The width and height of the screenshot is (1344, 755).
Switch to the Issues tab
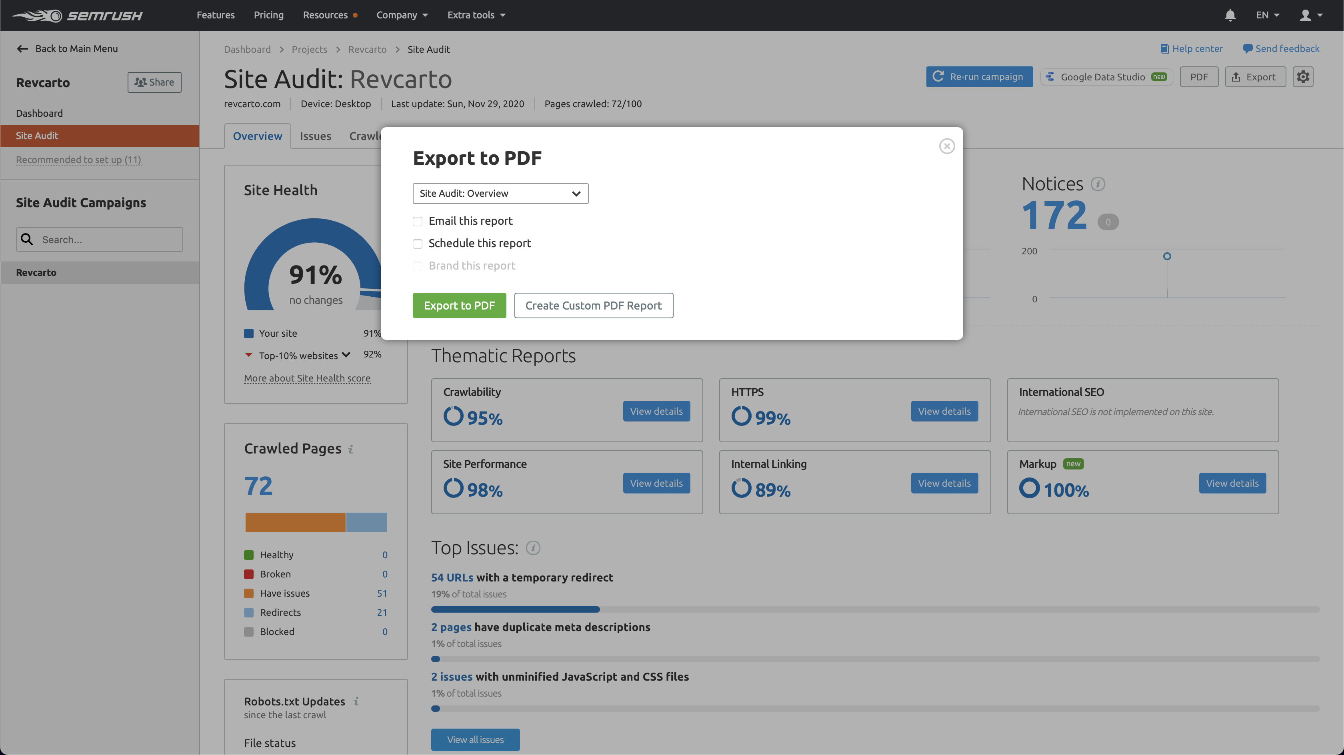pos(316,136)
